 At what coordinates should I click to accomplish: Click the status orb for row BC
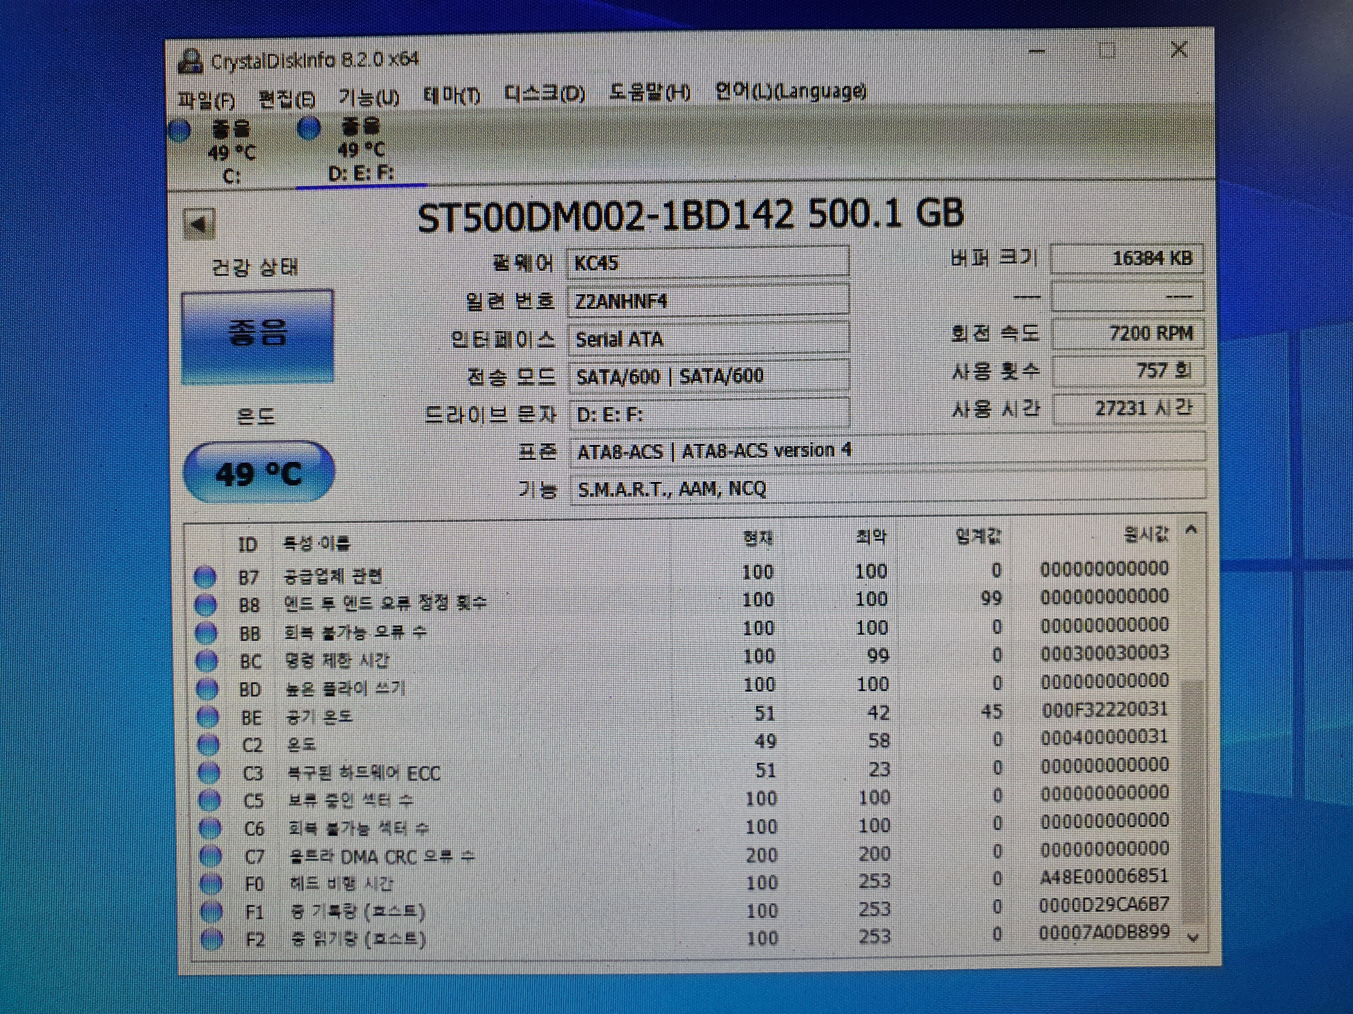[207, 661]
